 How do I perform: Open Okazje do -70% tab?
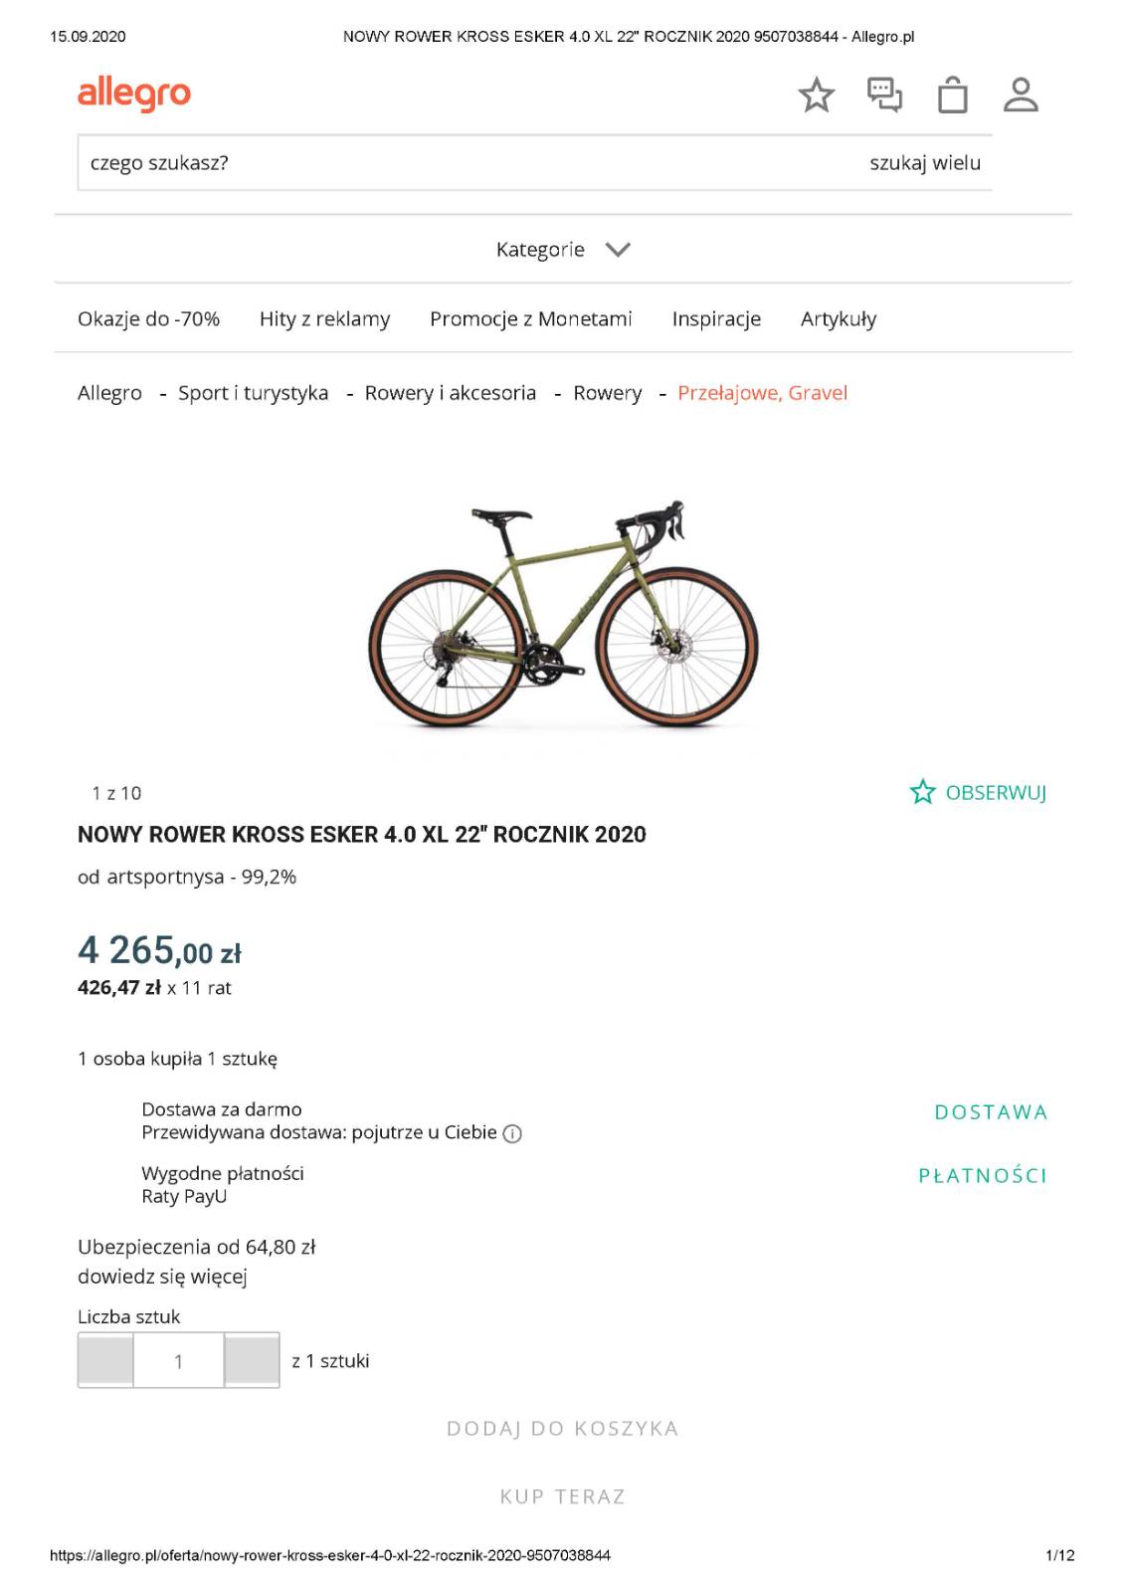click(x=148, y=319)
